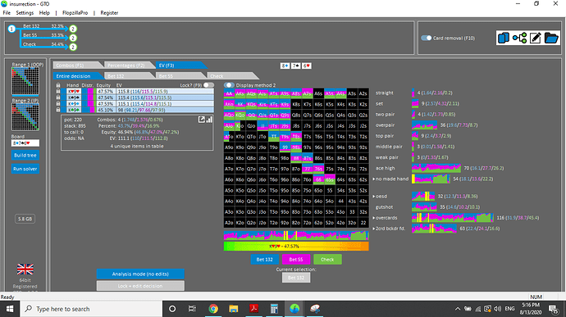
Task: Expand the 'no made hand' category
Action: [374, 179]
